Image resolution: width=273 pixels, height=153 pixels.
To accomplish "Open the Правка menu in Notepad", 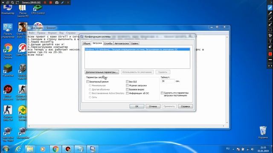I will pyautogui.click(x=41, y=33).
